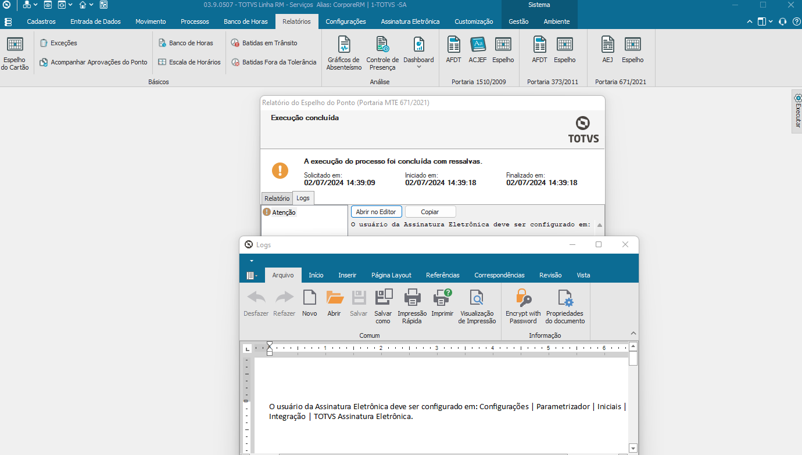Image resolution: width=802 pixels, height=455 pixels.
Task: Open the Logs file menu dropdown button
Action: [252, 276]
